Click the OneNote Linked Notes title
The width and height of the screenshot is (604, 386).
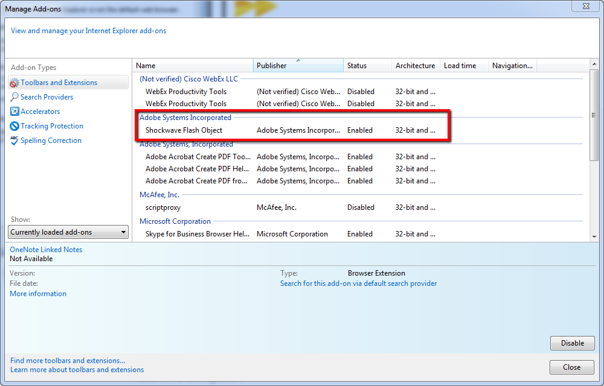46,250
